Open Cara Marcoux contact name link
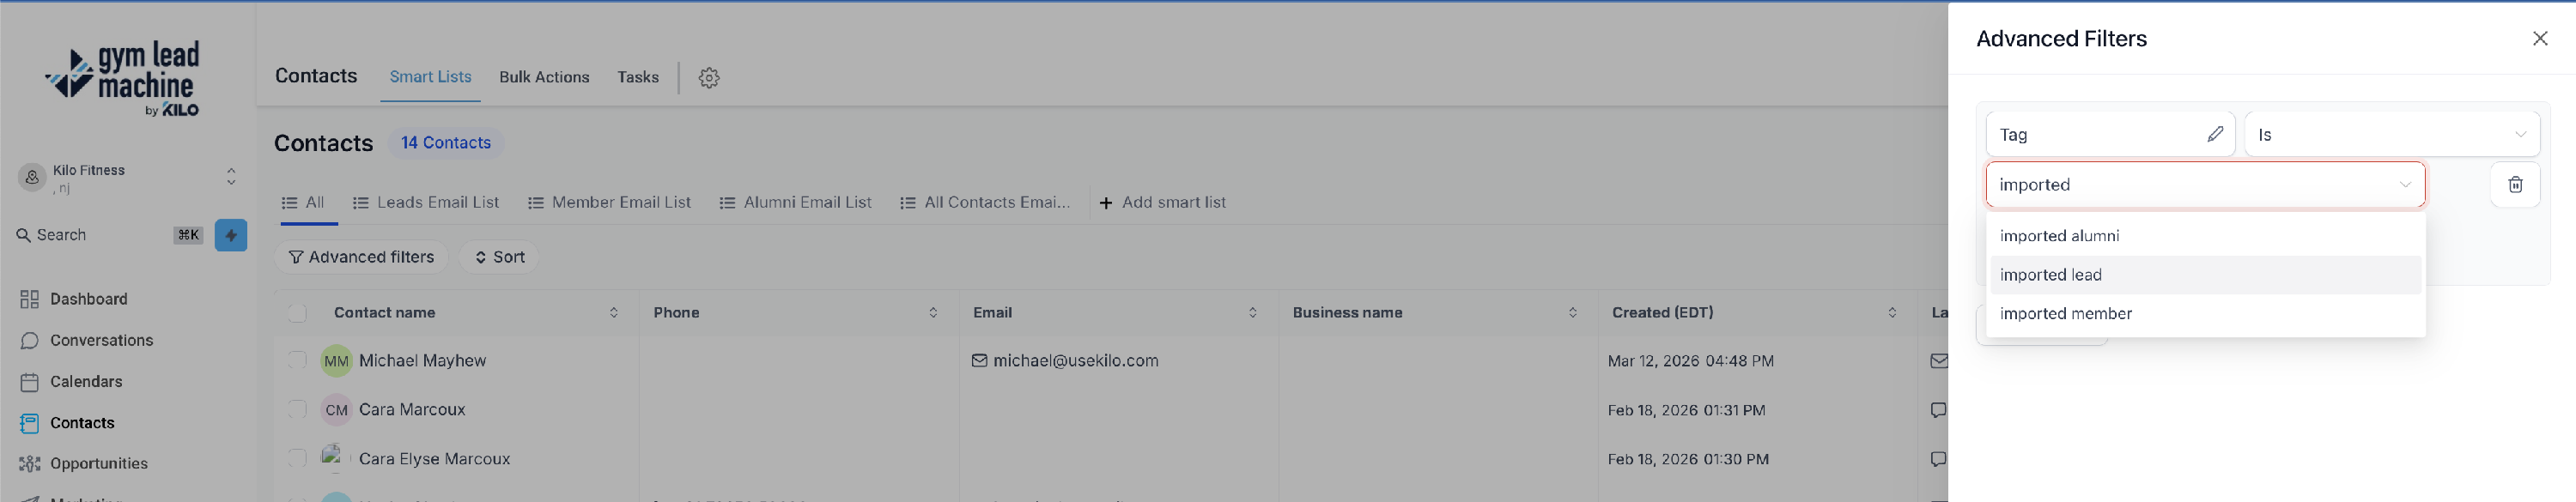 (412, 410)
